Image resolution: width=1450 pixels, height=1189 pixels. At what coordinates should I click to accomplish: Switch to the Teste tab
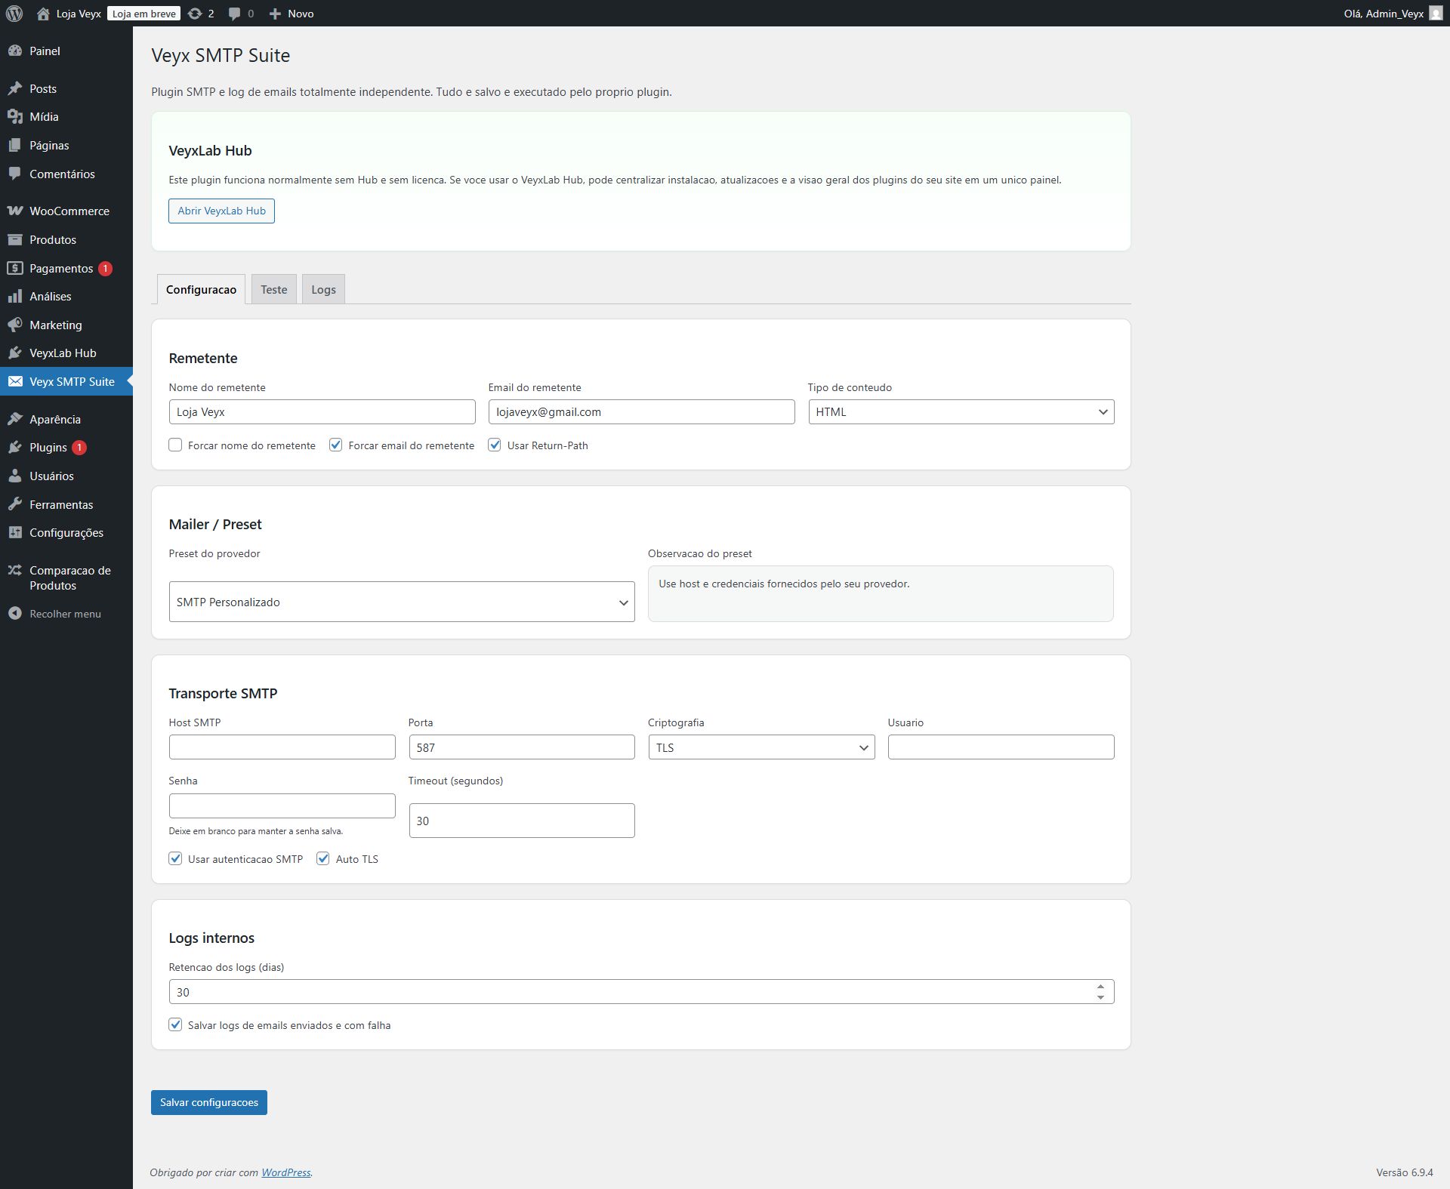(273, 289)
